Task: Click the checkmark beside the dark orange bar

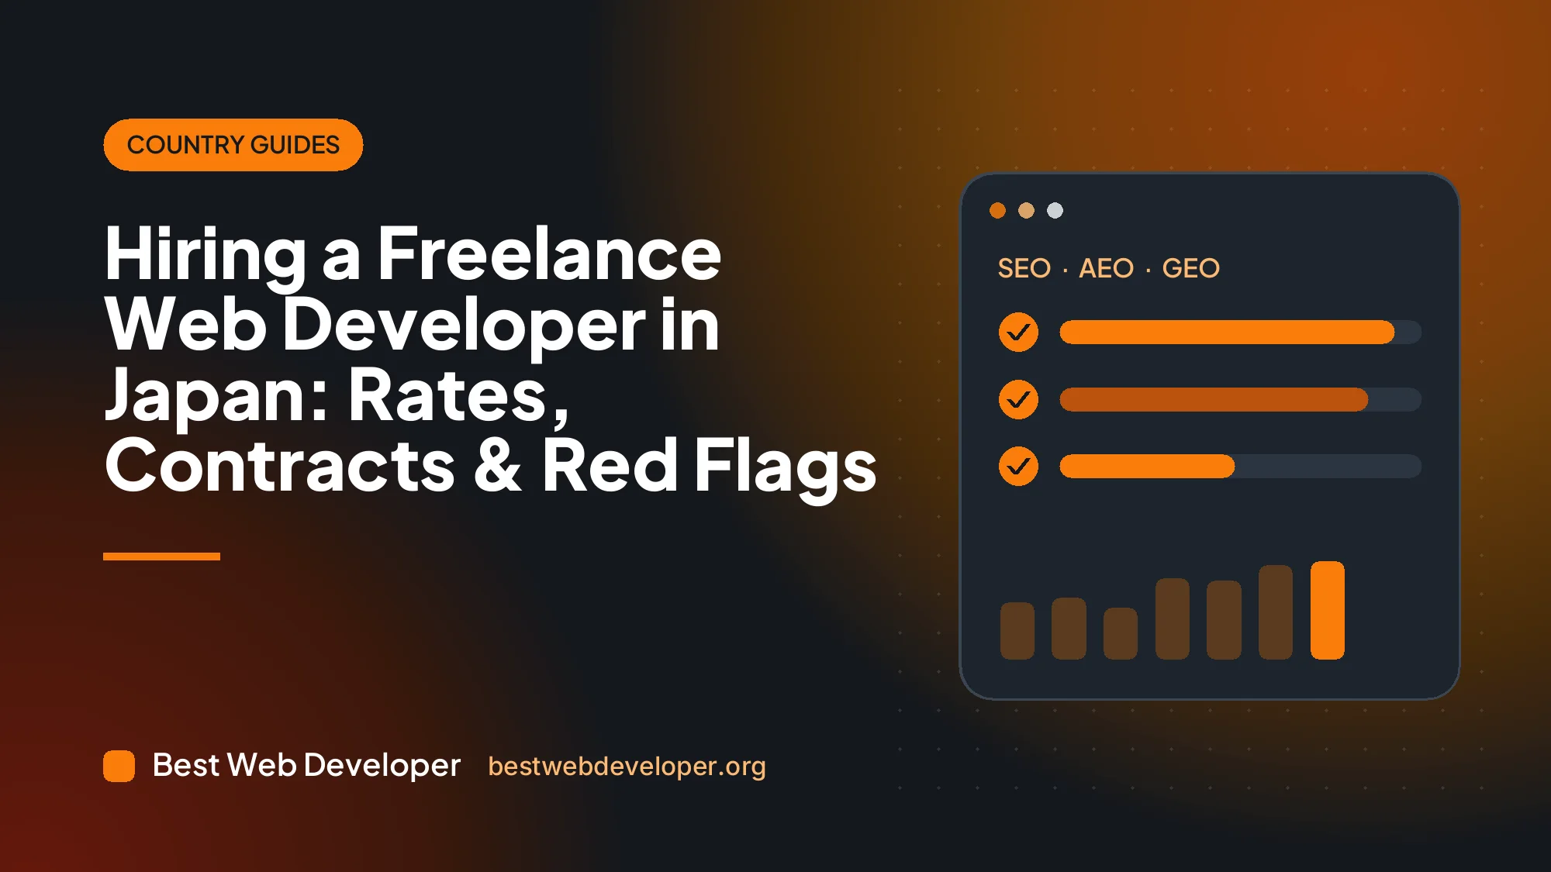Action: point(1018,400)
